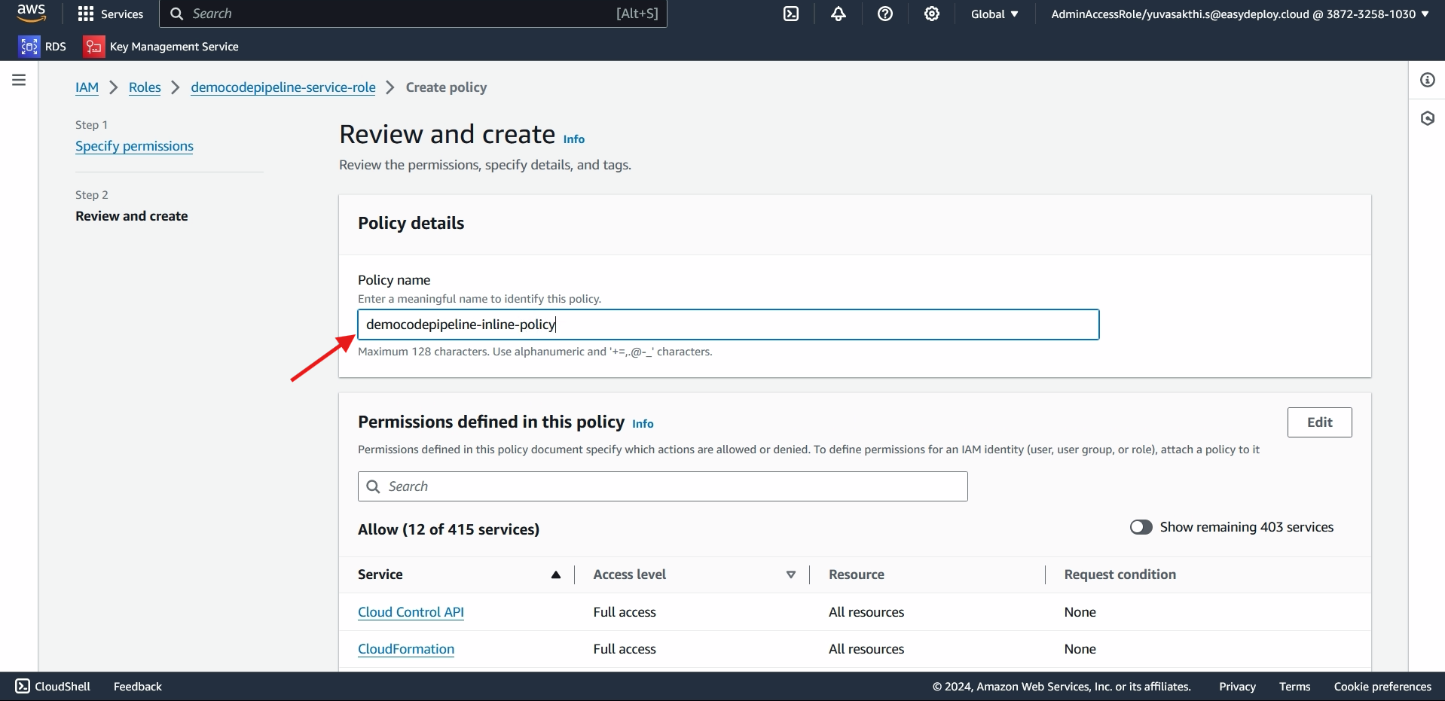Click Feedback in the footer
1445x701 pixels.
coord(138,686)
